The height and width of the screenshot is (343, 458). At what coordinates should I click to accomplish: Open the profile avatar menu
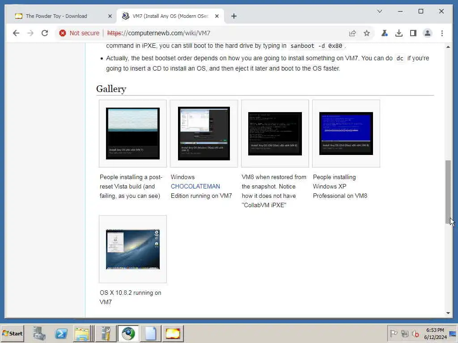tap(427, 33)
